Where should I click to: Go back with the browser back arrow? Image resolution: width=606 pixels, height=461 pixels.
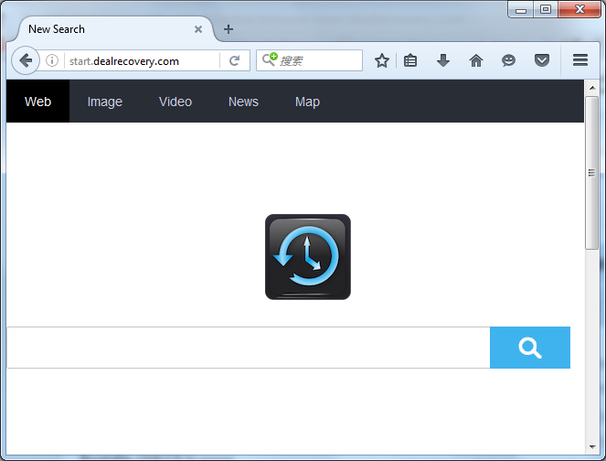(x=26, y=60)
